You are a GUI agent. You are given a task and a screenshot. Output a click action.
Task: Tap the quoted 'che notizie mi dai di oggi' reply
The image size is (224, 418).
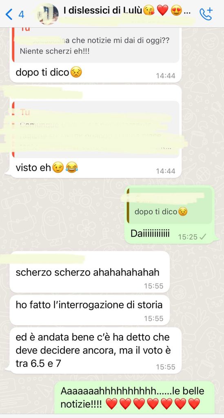(x=96, y=45)
